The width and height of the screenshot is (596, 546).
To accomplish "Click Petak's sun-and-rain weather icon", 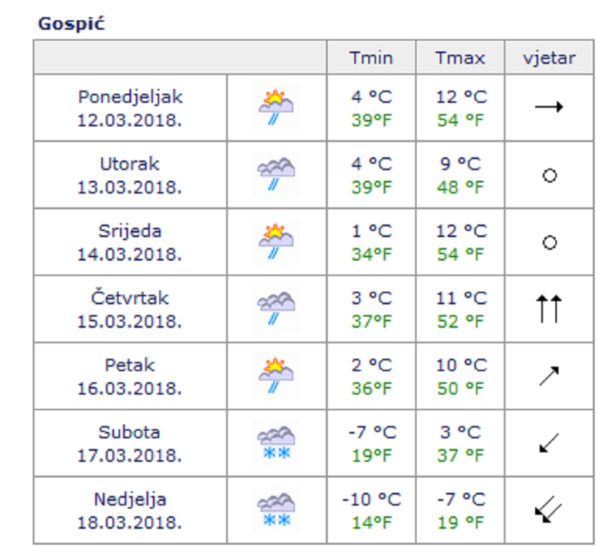I will 276,377.
